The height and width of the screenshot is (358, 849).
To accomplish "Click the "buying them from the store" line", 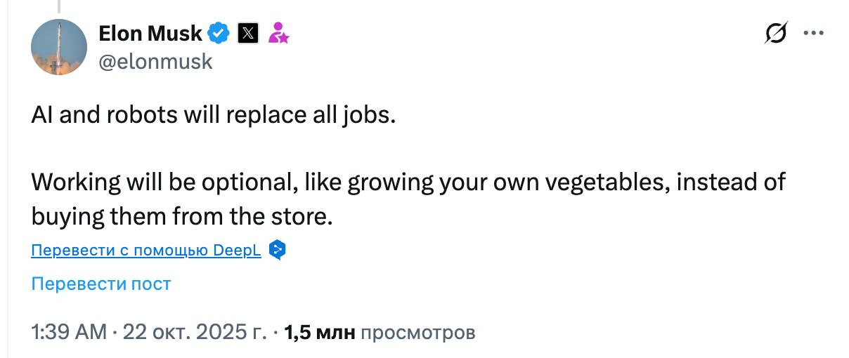I will (x=181, y=216).
